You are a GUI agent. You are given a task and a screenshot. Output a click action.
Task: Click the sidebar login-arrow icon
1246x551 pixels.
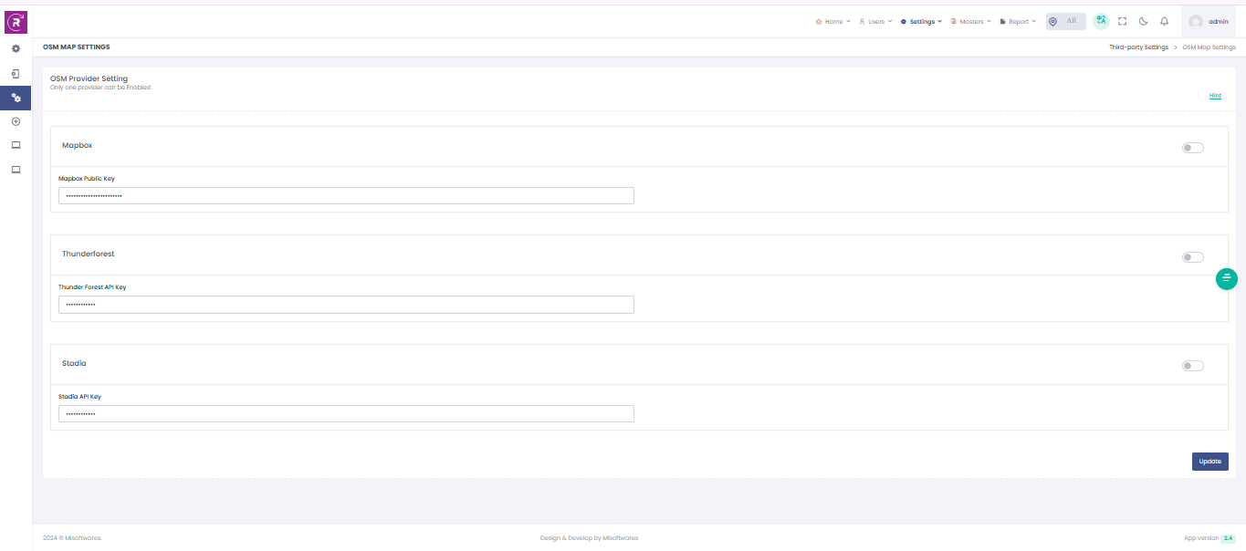[x=16, y=73]
